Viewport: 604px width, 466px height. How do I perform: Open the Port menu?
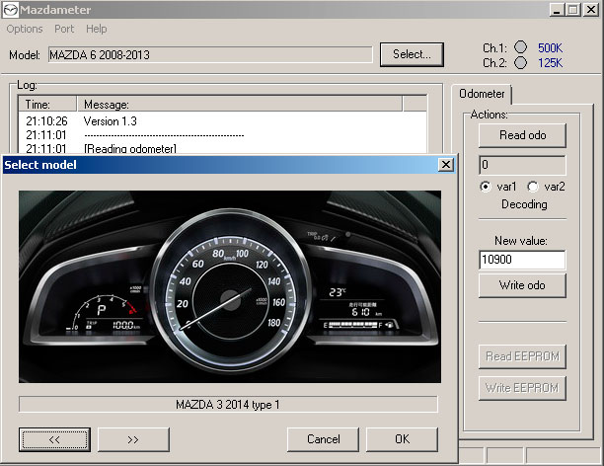(x=64, y=29)
